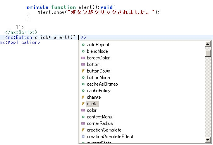Screen dimensions: 213x145
Task: Click the scroll down arrow of the completion list
Action: [208, 140]
